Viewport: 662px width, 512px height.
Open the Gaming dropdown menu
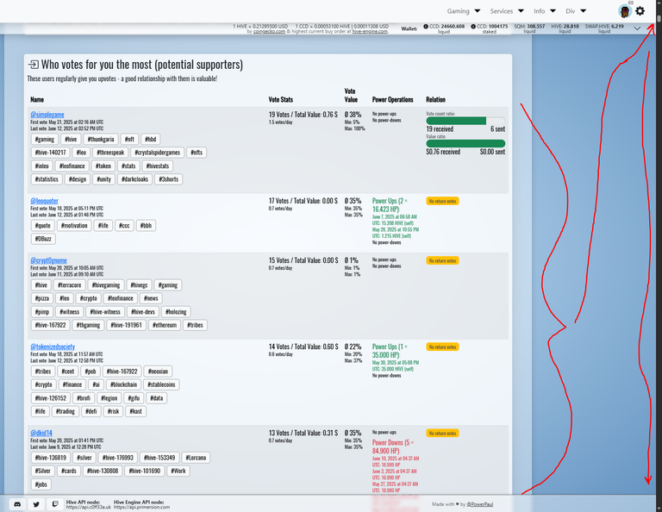464,11
